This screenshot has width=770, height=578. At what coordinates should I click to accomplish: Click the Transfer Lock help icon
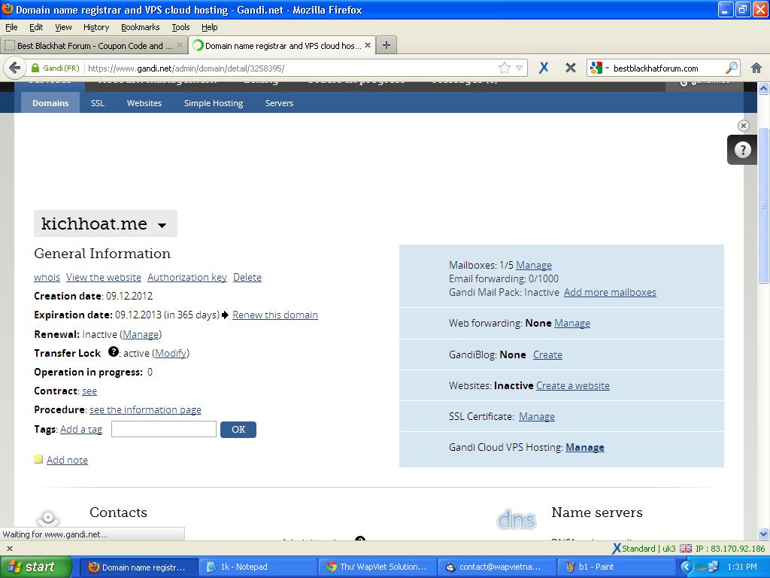[x=114, y=351]
